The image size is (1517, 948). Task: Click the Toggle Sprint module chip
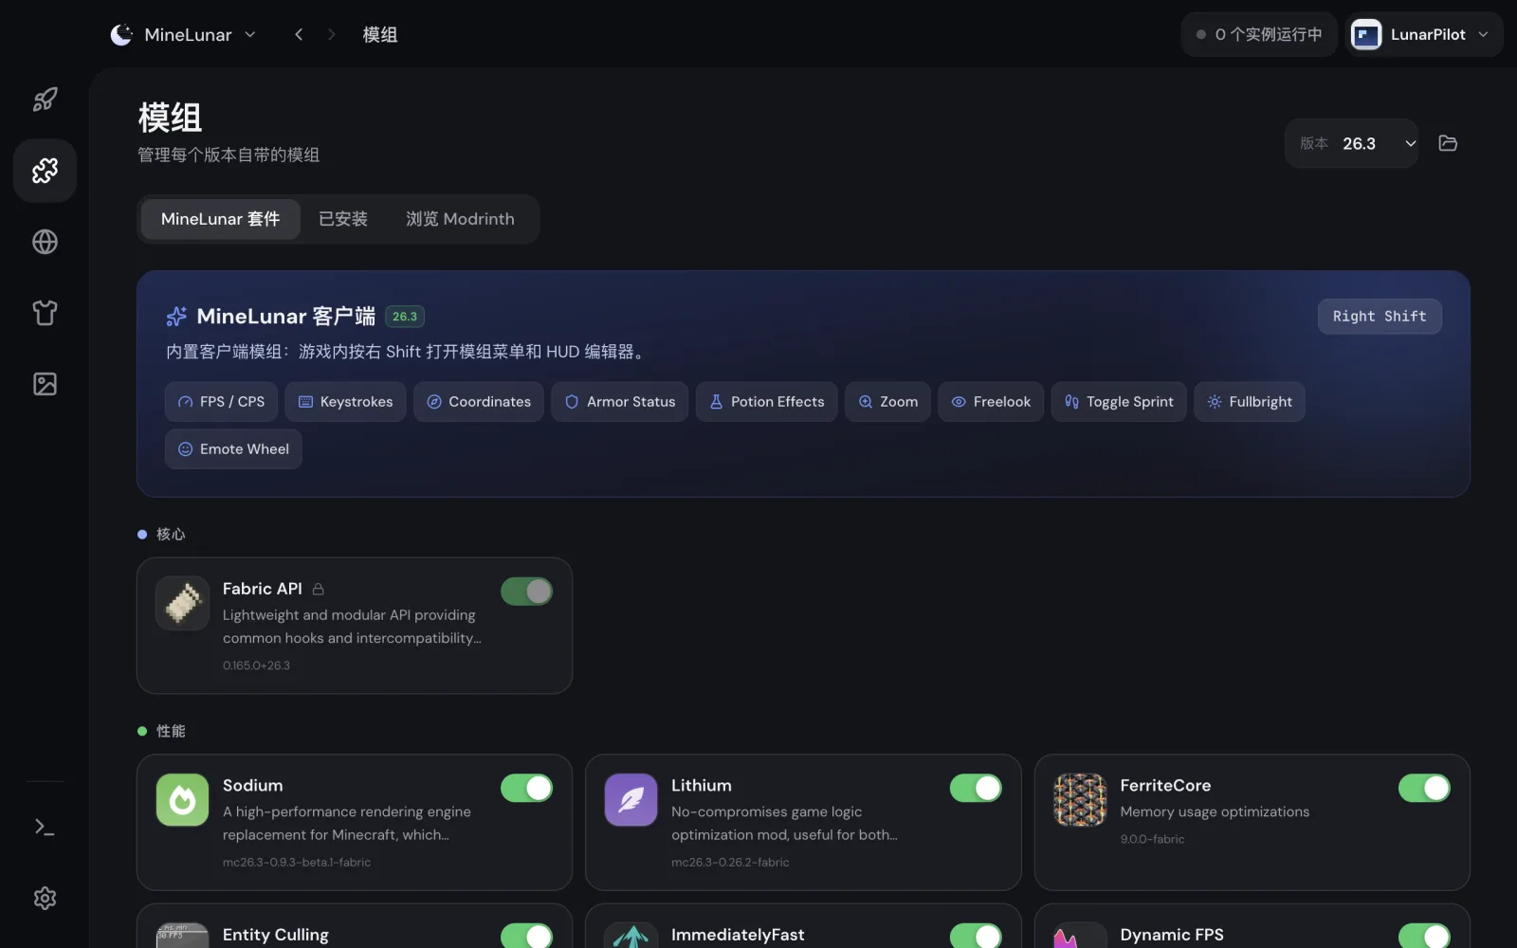[x=1119, y=402]
